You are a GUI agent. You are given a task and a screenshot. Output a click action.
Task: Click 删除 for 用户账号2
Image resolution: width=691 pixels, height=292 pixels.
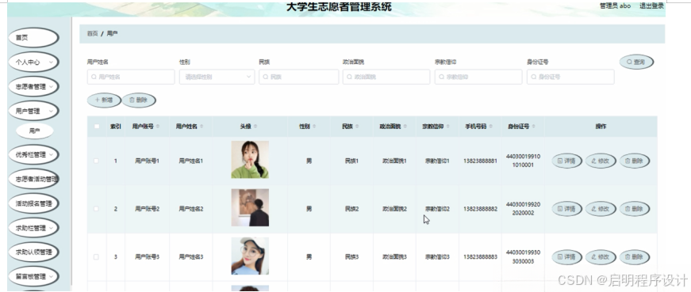click(634, 209)
